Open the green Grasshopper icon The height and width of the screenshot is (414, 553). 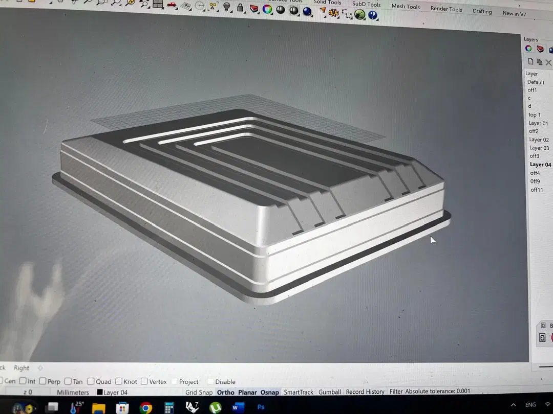tap(359, 14)
